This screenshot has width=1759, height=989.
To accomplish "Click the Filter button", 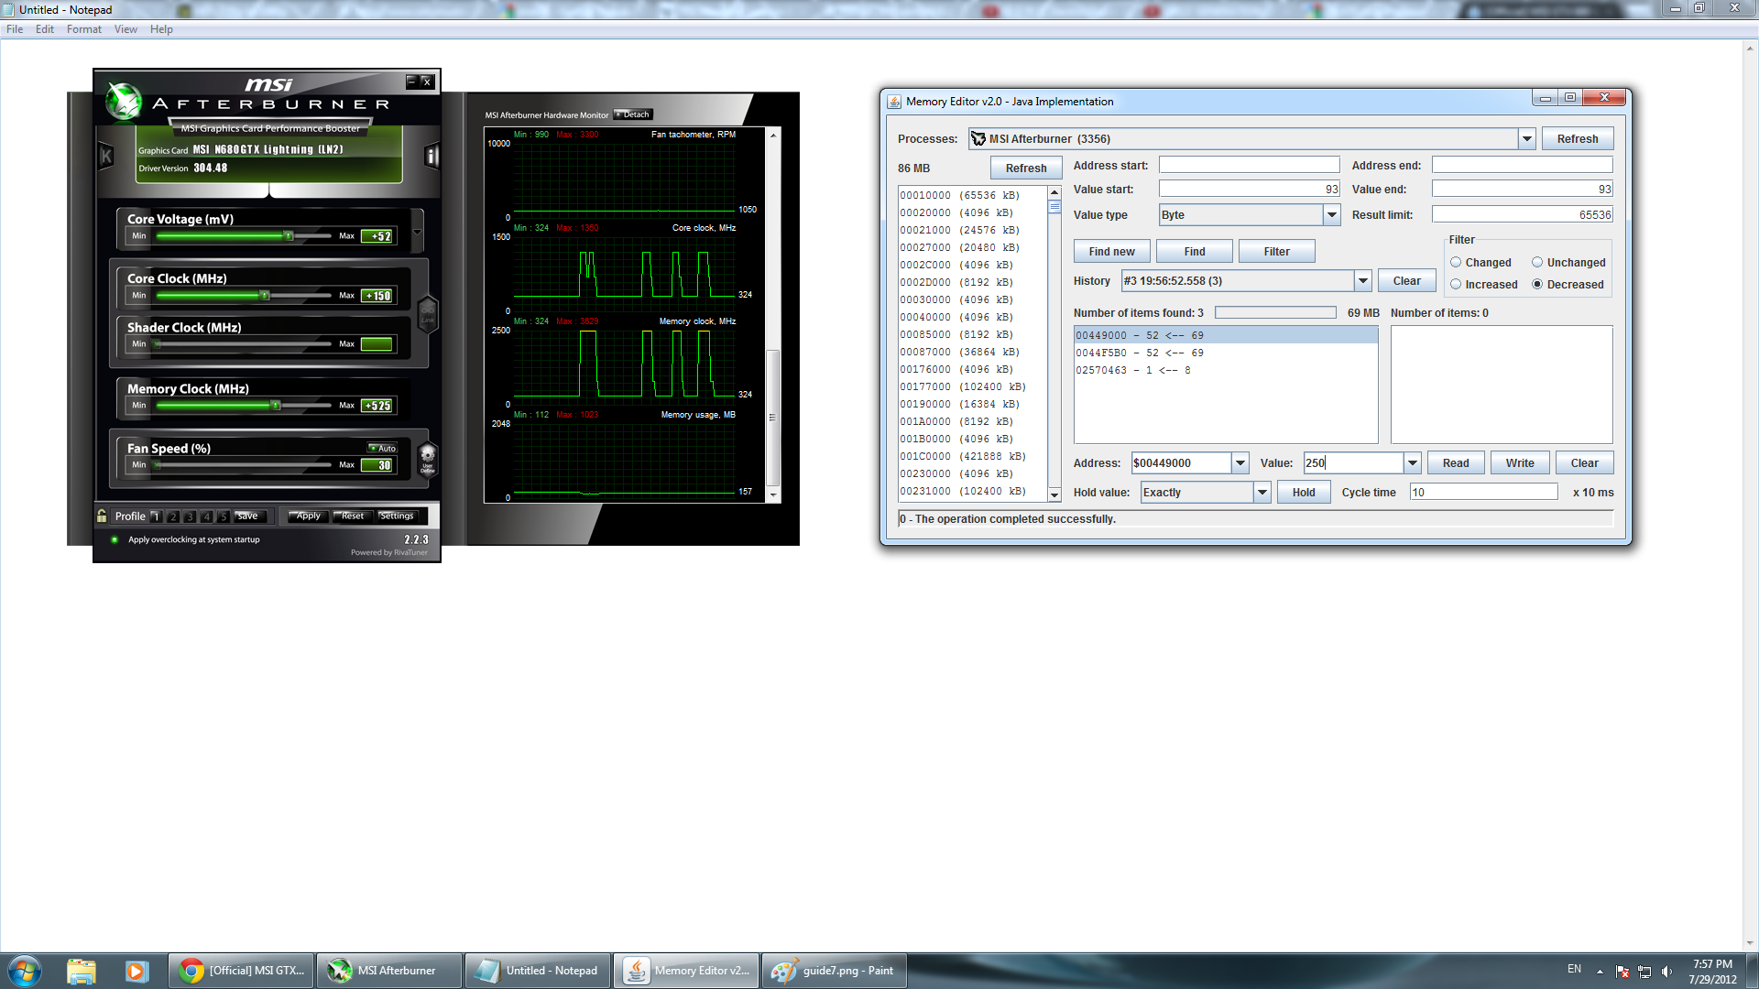I will click(x=1276, y=252).
